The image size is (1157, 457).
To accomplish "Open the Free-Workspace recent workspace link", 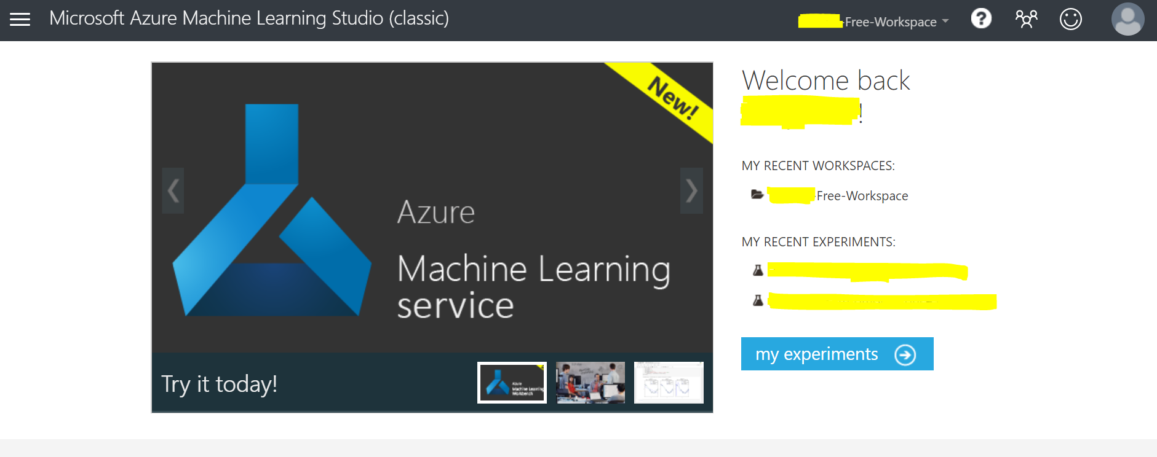I will pyautogui.click(x=838, y=196).
